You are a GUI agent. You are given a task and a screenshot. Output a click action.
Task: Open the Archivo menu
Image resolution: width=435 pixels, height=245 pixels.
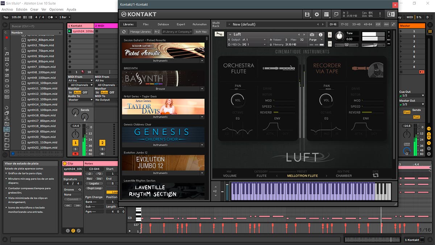[7, 9]
